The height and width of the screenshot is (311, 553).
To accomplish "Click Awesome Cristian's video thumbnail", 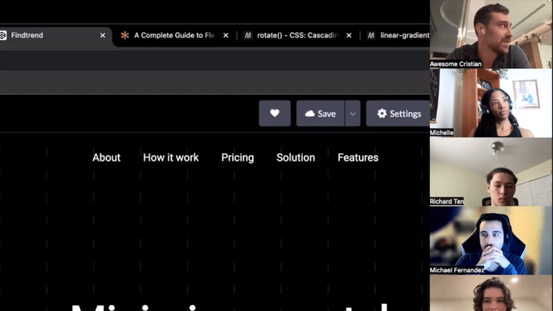I will [x=490, y=33].
